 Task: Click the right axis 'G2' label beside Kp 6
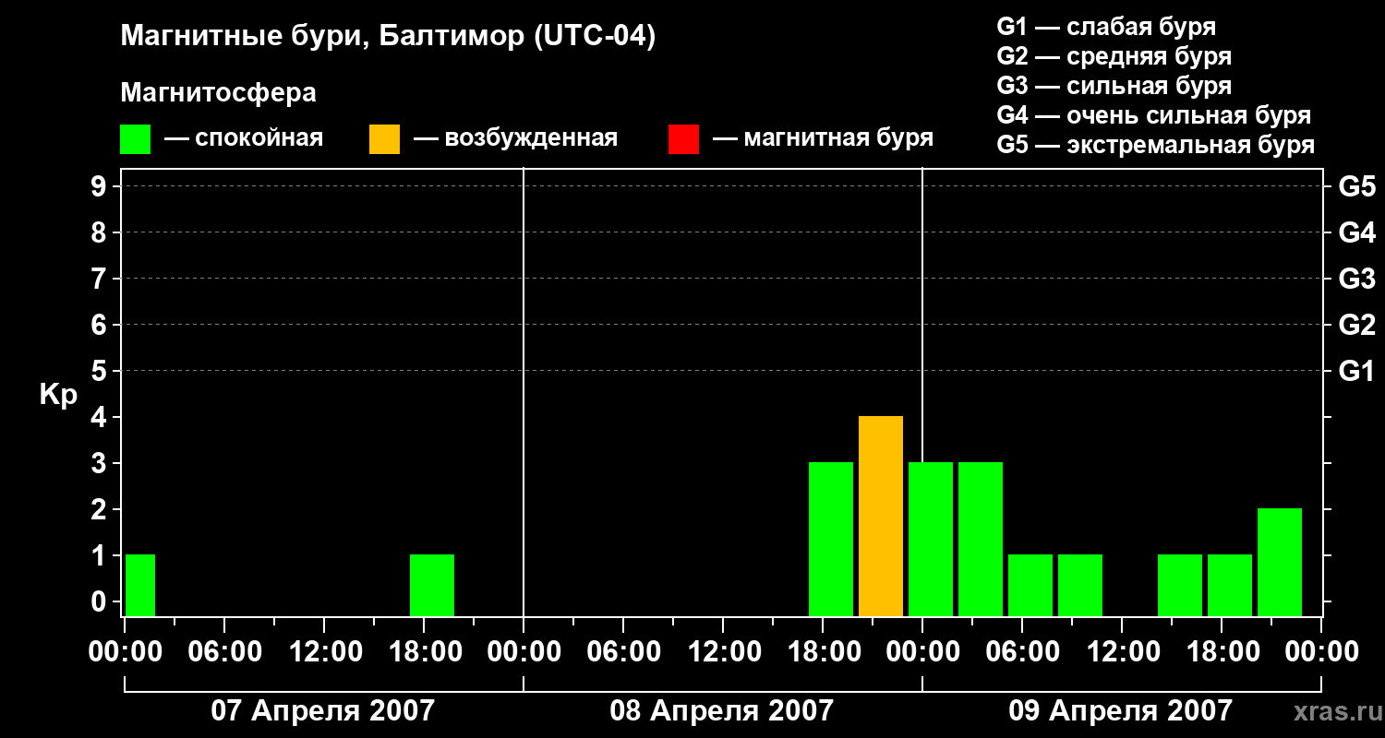[1356, 326]
